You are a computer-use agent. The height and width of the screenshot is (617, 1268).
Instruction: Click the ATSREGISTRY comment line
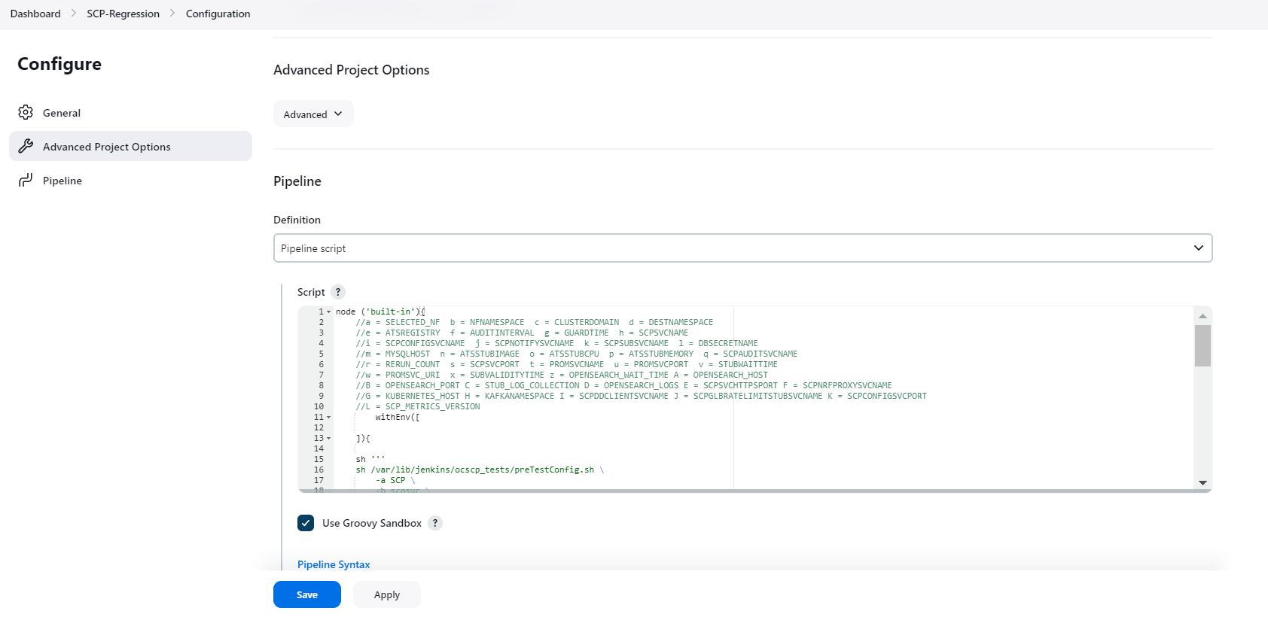point(522,333)
